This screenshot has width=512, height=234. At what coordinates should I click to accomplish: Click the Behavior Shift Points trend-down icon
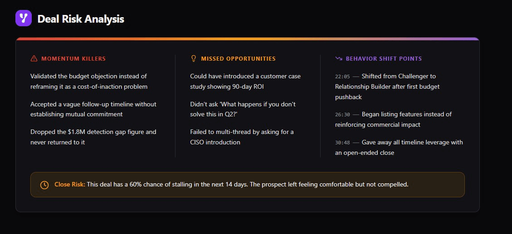click(x=339, y=59)
